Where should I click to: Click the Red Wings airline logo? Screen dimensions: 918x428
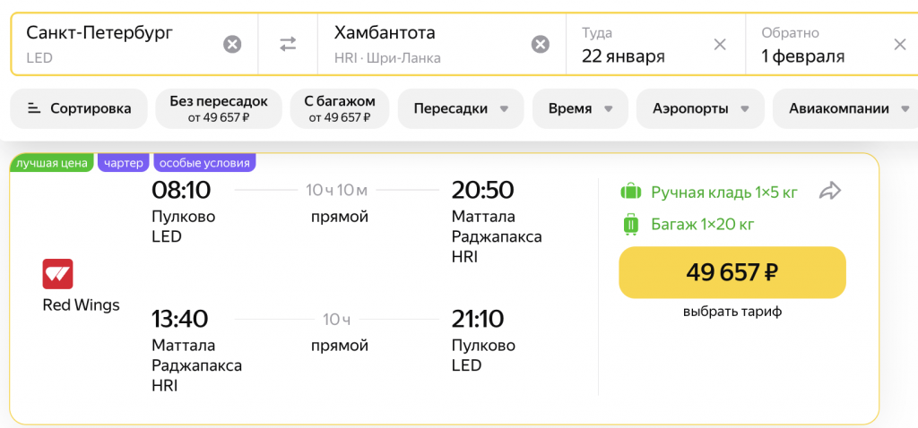pyautogui.click(x=57, y=274)
